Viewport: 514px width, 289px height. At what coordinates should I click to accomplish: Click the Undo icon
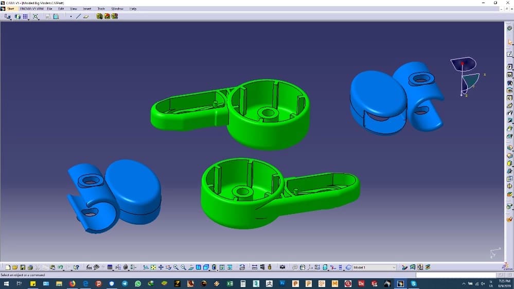pyautogui.click(x=60, y=267)
